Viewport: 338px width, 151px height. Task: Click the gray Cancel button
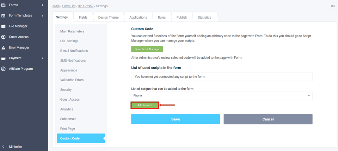(268, 119)
